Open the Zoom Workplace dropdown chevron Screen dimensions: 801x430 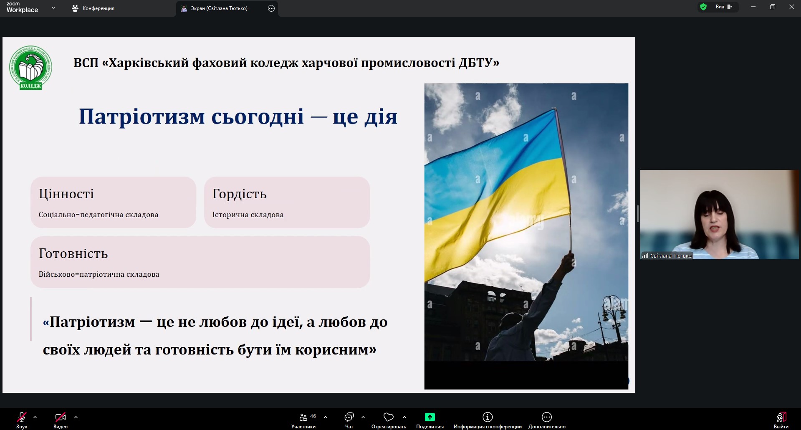pos(53,8)
